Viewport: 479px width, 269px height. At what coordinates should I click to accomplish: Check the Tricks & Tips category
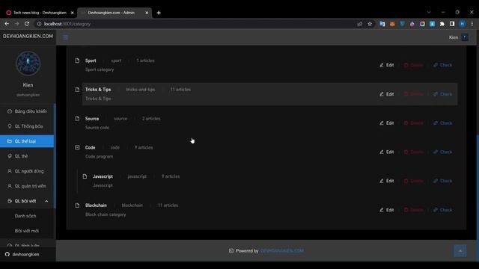(x=442, y=94)
